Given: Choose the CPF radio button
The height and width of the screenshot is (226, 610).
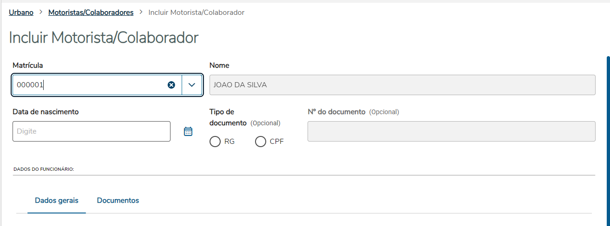Looking at the screenshot, I should pyautogui.click(x=261, y=142).
